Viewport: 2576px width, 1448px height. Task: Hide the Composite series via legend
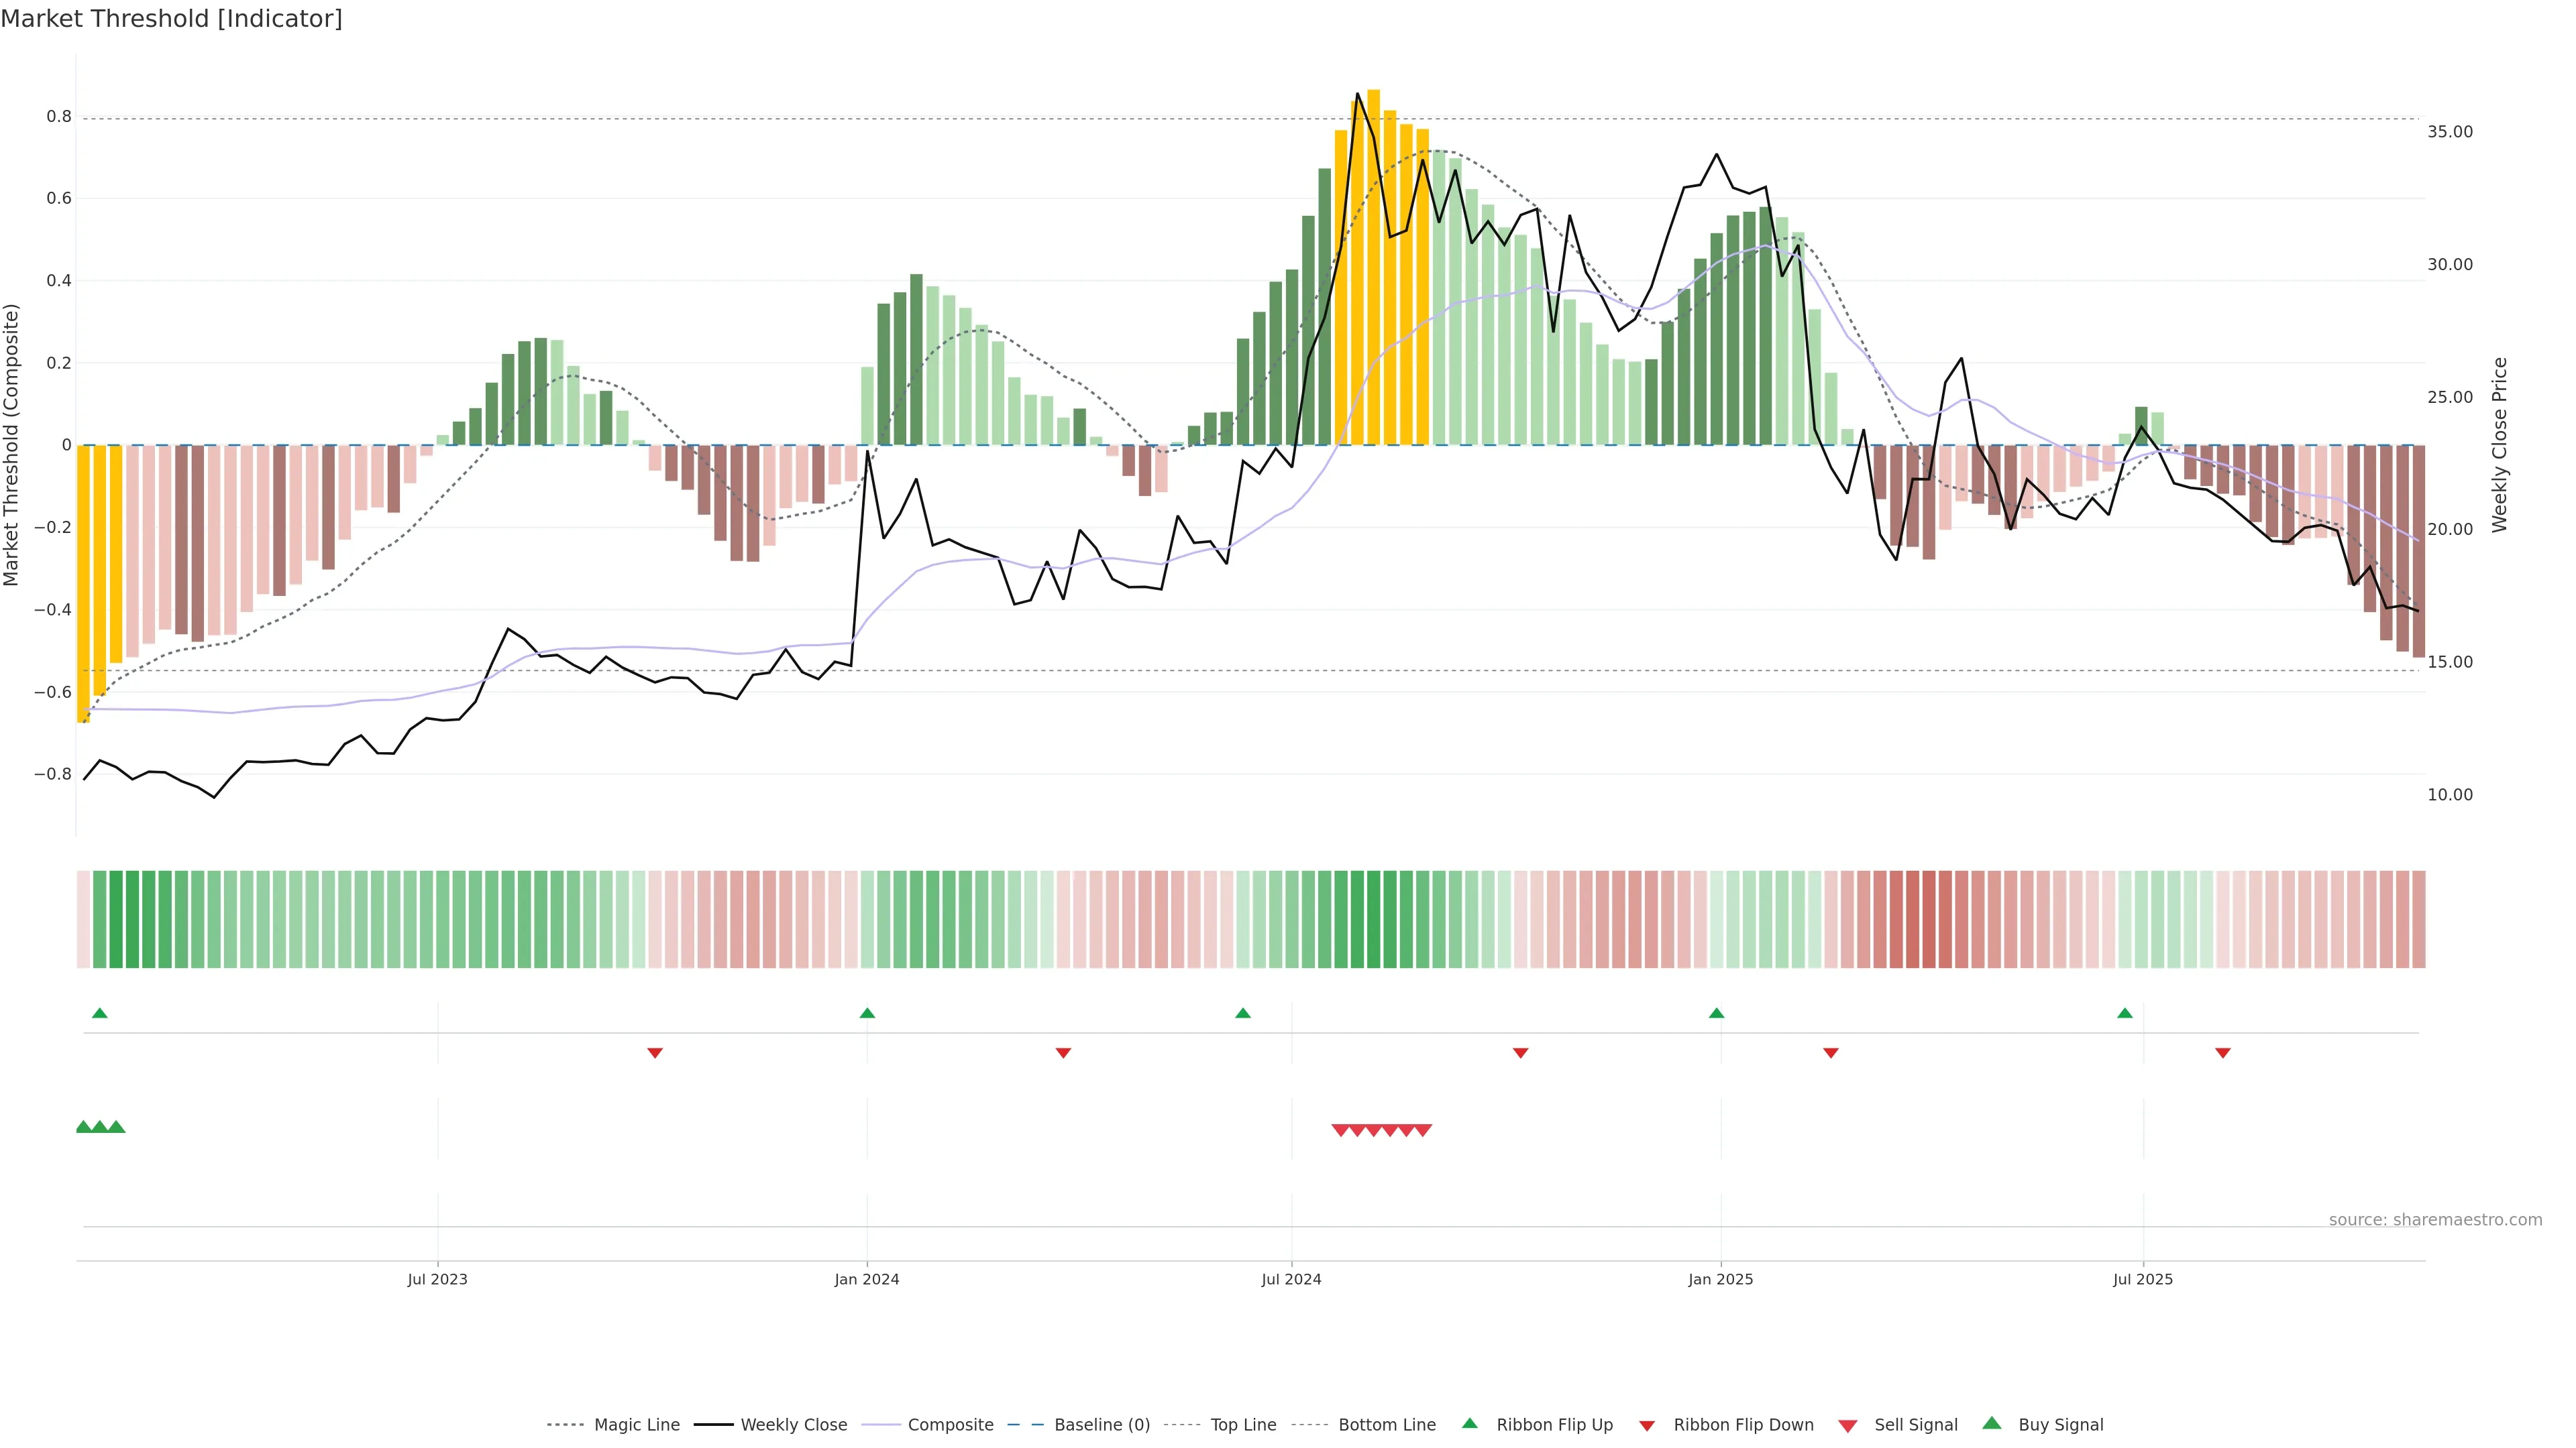(950, 1425)
